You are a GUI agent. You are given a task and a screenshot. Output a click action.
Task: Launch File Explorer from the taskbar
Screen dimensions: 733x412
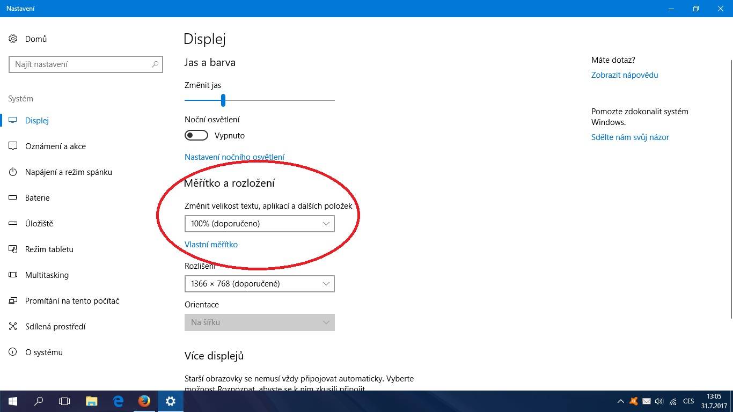92,401
